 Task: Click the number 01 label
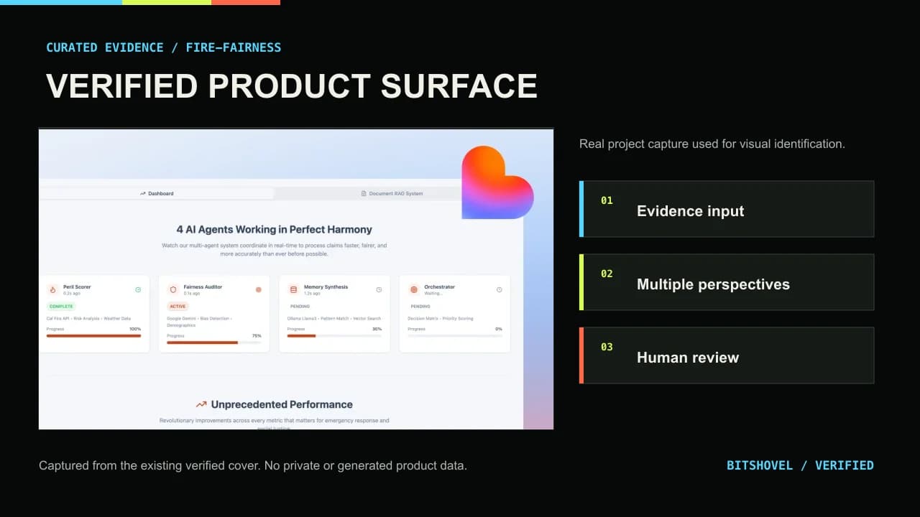click(x=607, y=200)
